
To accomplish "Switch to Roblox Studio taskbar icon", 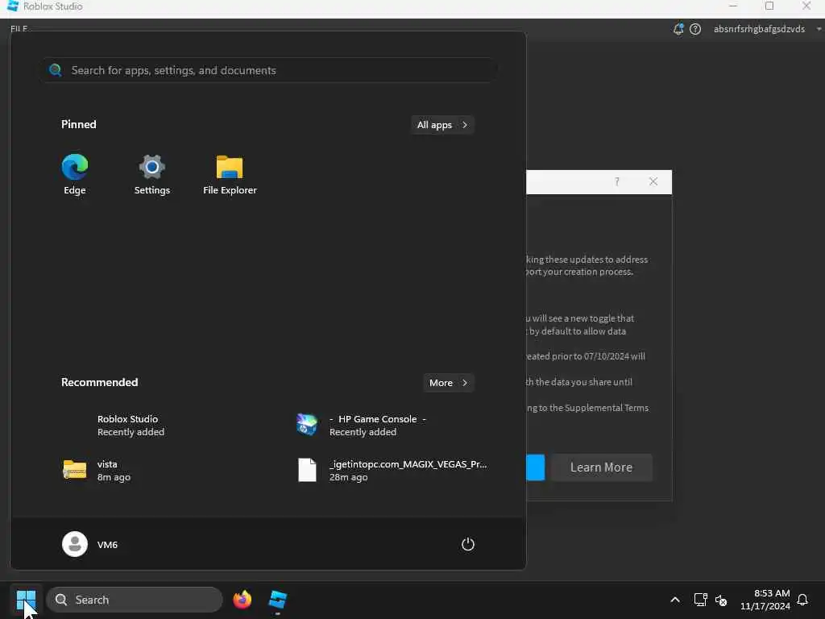I will coord(277,600).
